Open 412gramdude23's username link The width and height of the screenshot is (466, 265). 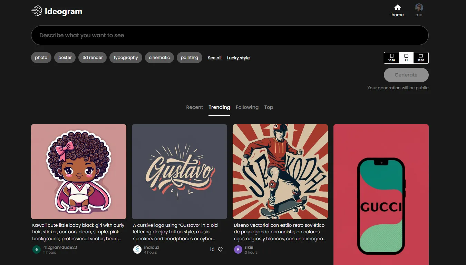(60, 247)
